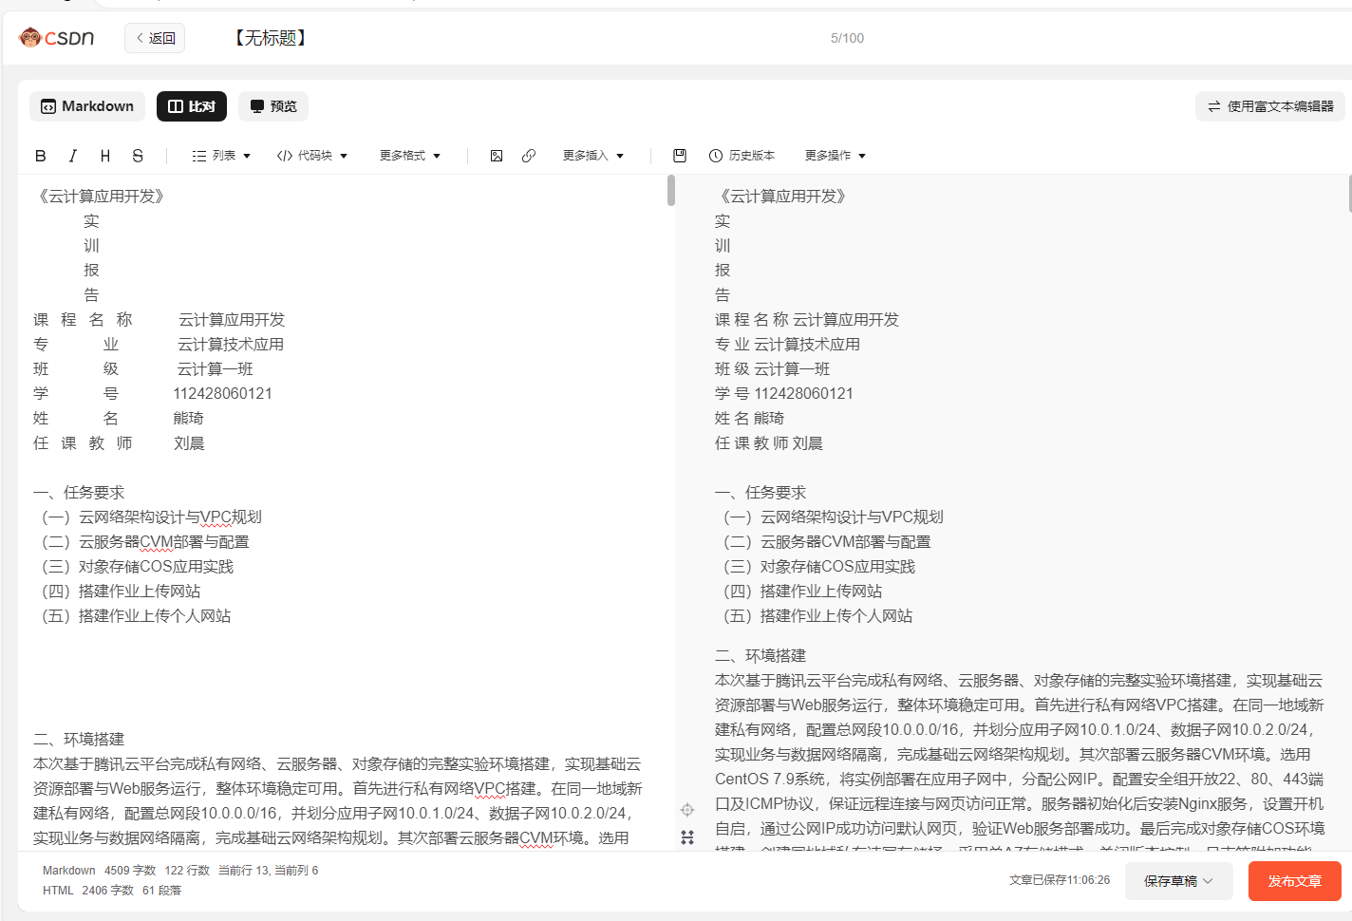Click the 5/100 title character counter
This screenshot has height=921, width=1352.
point(847,38)
